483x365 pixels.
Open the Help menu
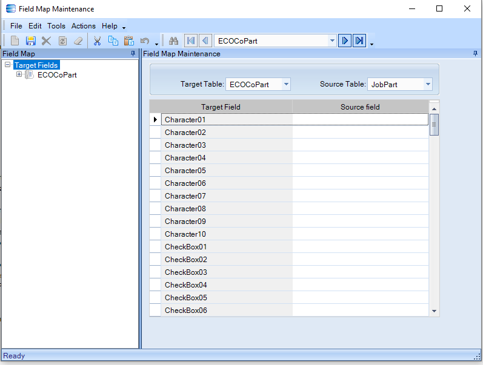coord(109,26)
